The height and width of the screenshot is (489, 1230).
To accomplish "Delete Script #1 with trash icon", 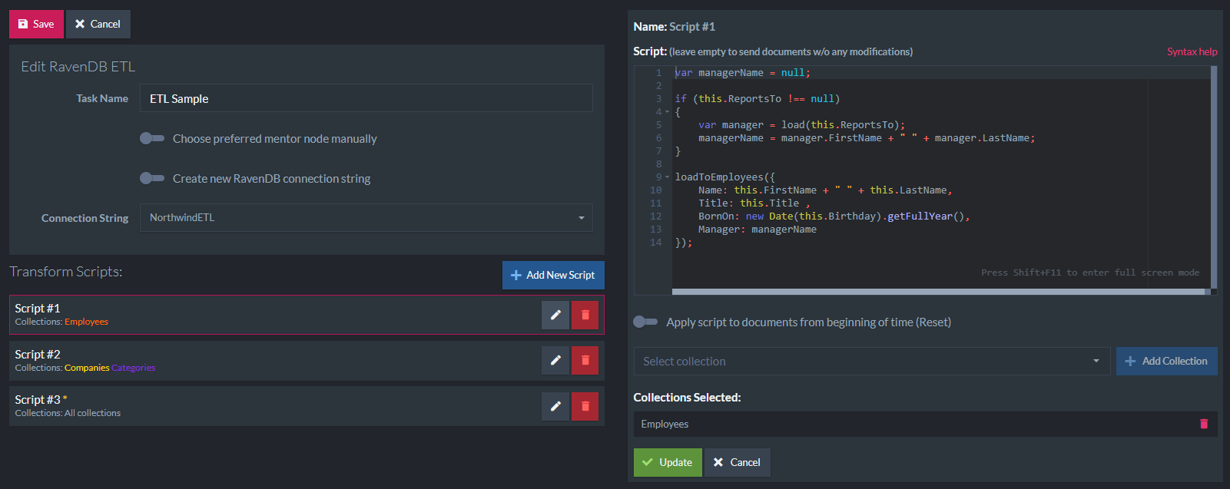I will (585, 315).
